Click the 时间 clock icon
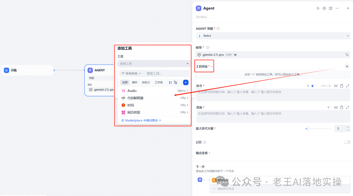 point(123,105)
